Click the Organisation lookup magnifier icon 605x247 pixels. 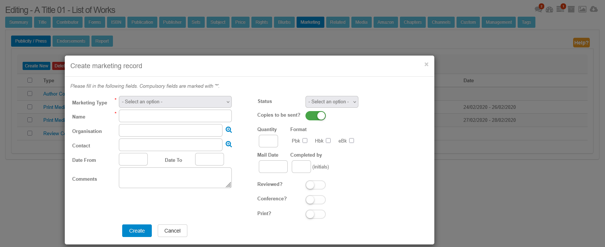coord(229,130)
